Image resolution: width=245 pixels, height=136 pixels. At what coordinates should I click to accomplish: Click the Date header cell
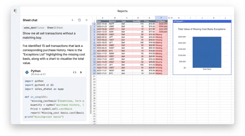[103, 21]
